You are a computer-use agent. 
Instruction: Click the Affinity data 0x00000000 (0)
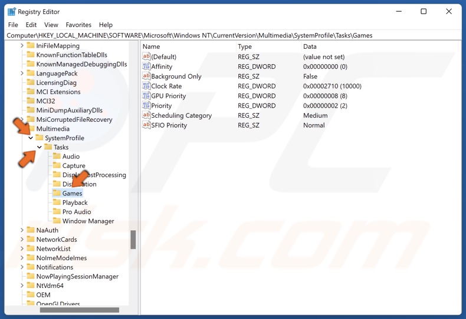pyautogui.click(x=325, y=67)
